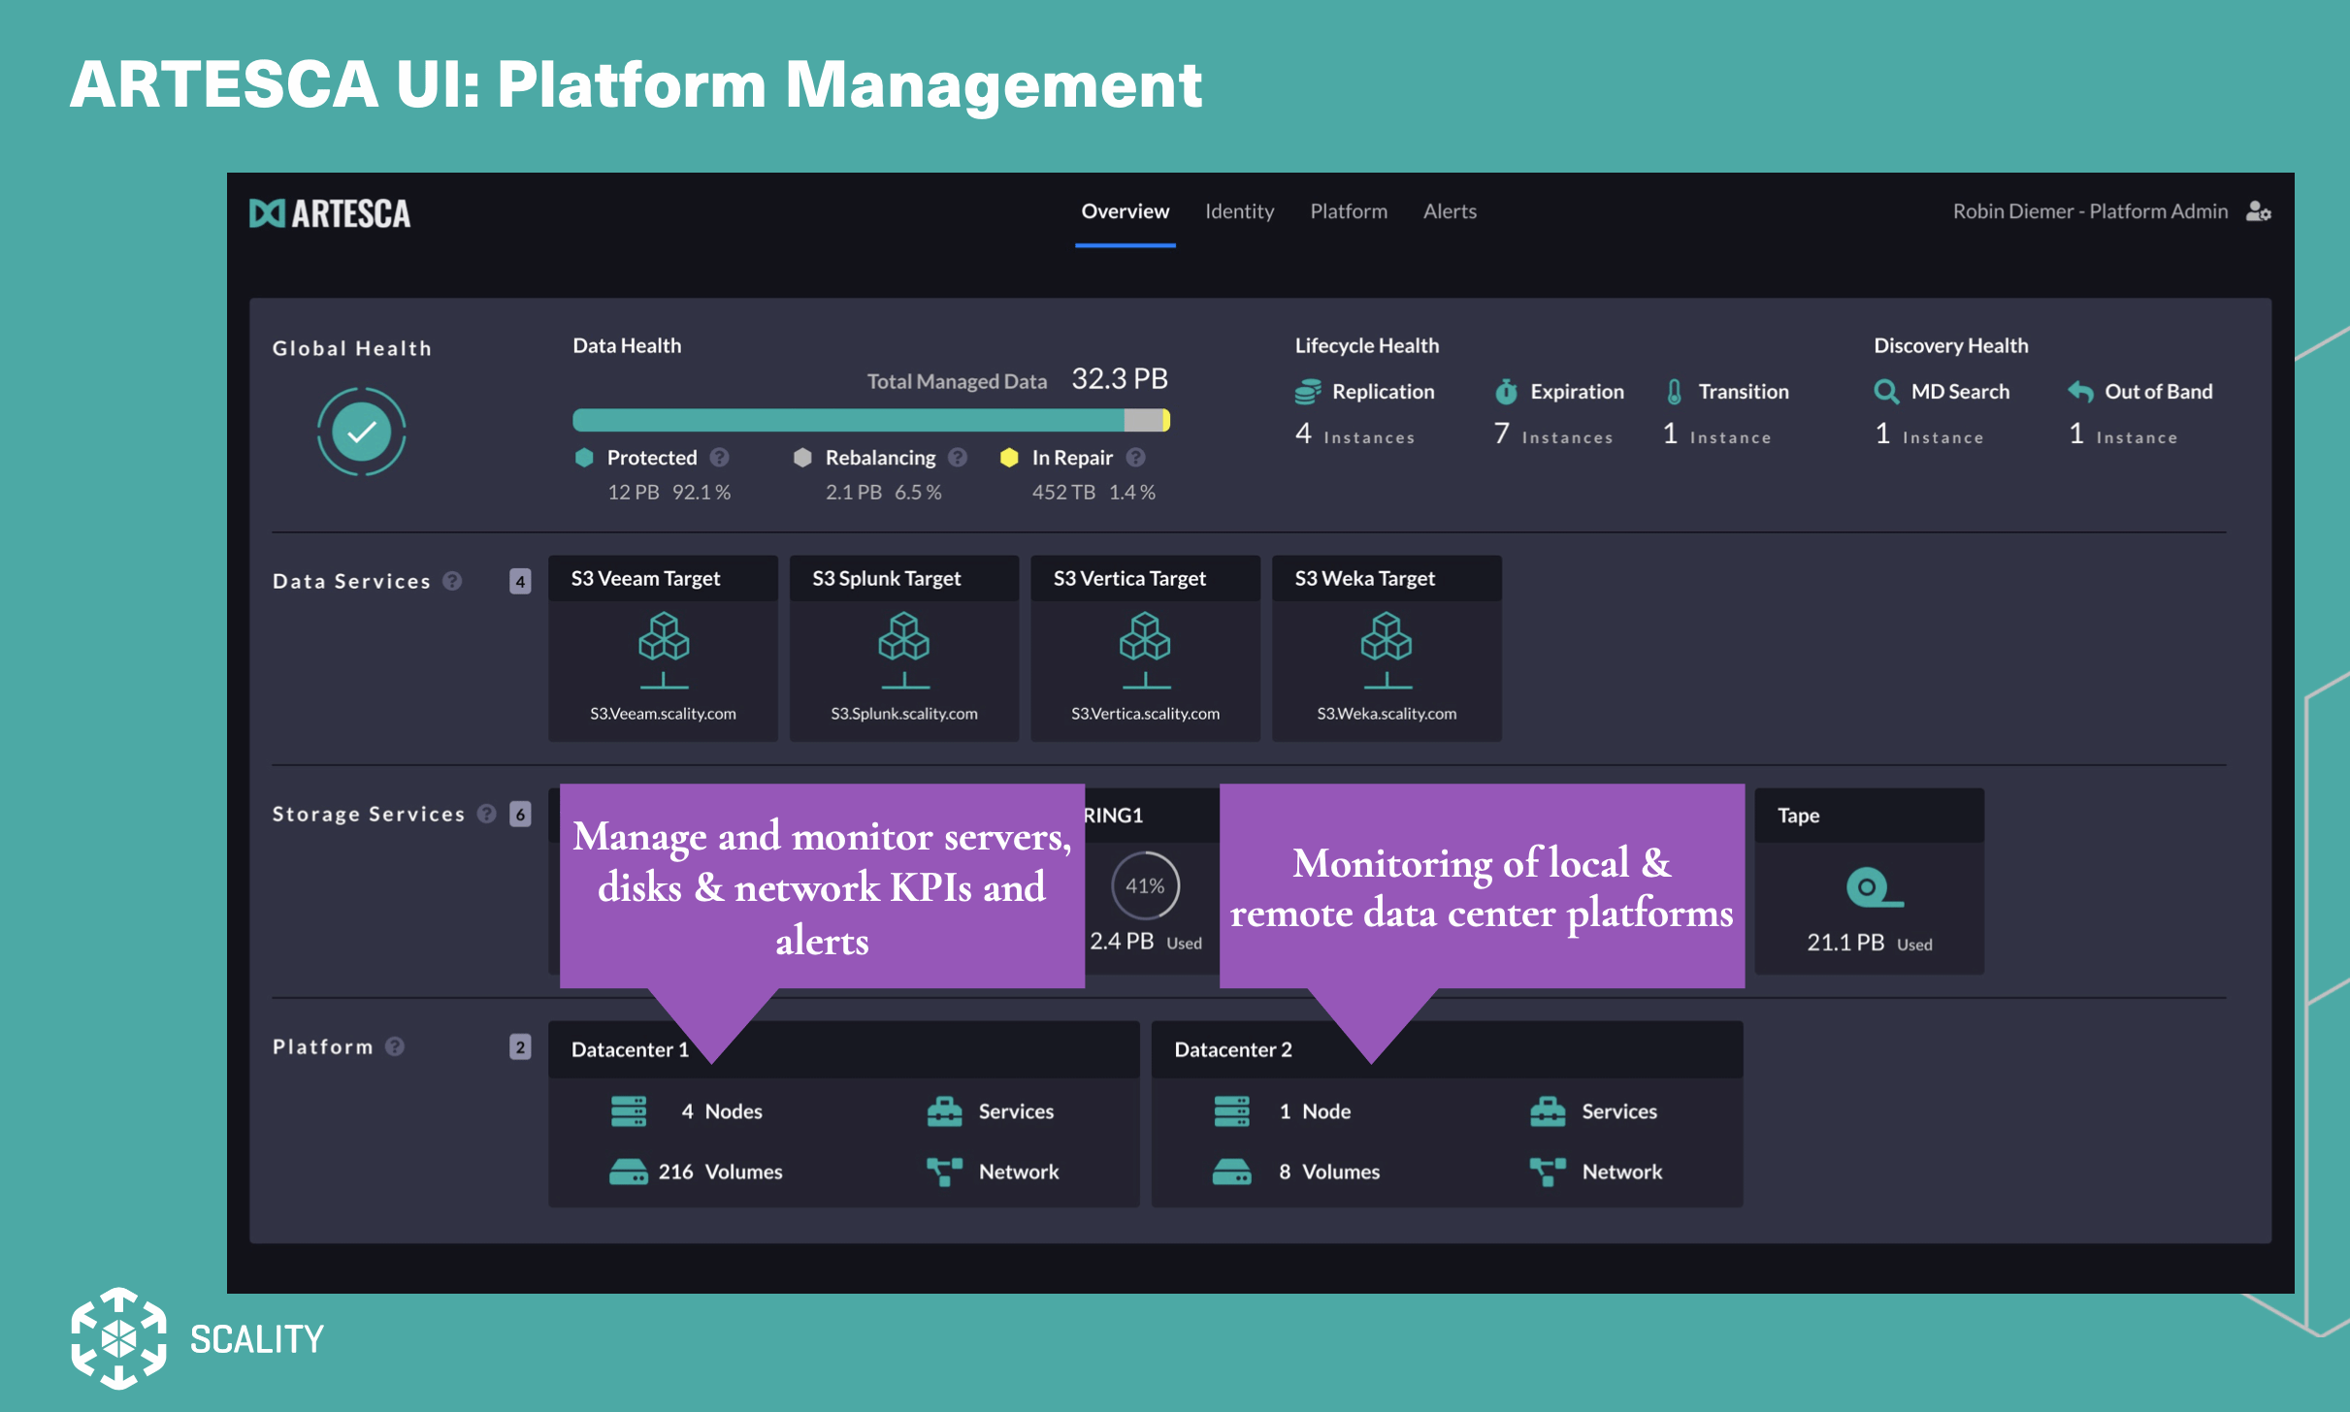
Task: Expand the Storage Services help tooltip
Action: pos(486,814)
